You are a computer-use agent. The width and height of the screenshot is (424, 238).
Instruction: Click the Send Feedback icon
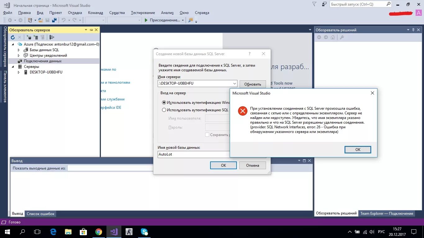324,4
